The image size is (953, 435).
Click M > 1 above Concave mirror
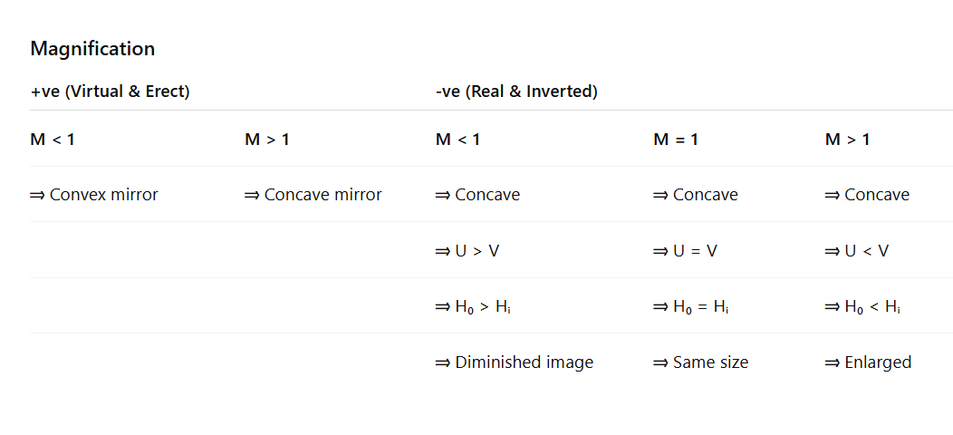click(x=267, y=140)
